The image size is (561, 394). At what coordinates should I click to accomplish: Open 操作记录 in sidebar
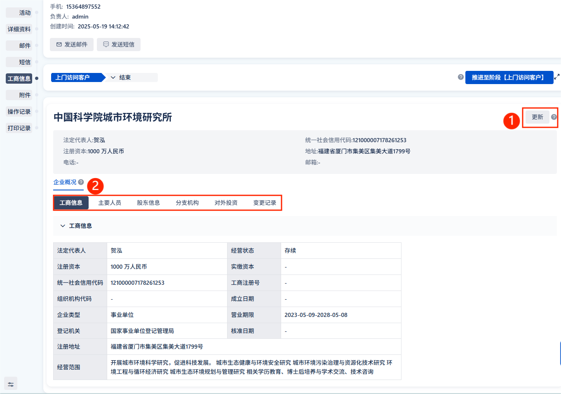[19, 112]
